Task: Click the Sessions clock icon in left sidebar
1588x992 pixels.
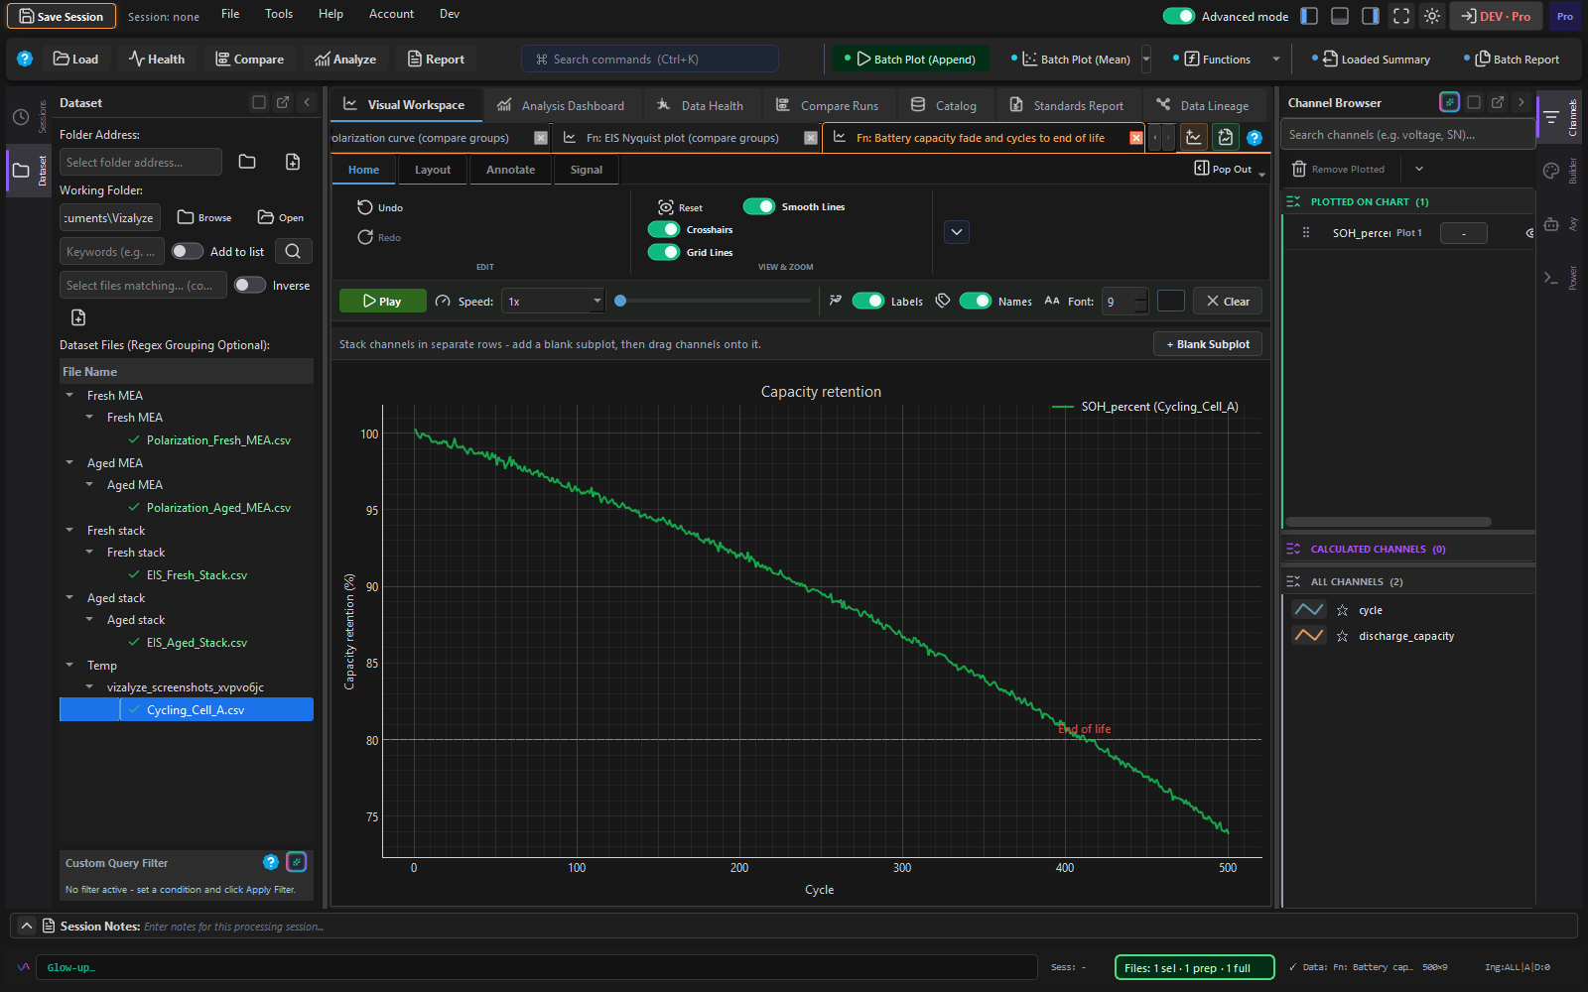Action: [21, 117]
